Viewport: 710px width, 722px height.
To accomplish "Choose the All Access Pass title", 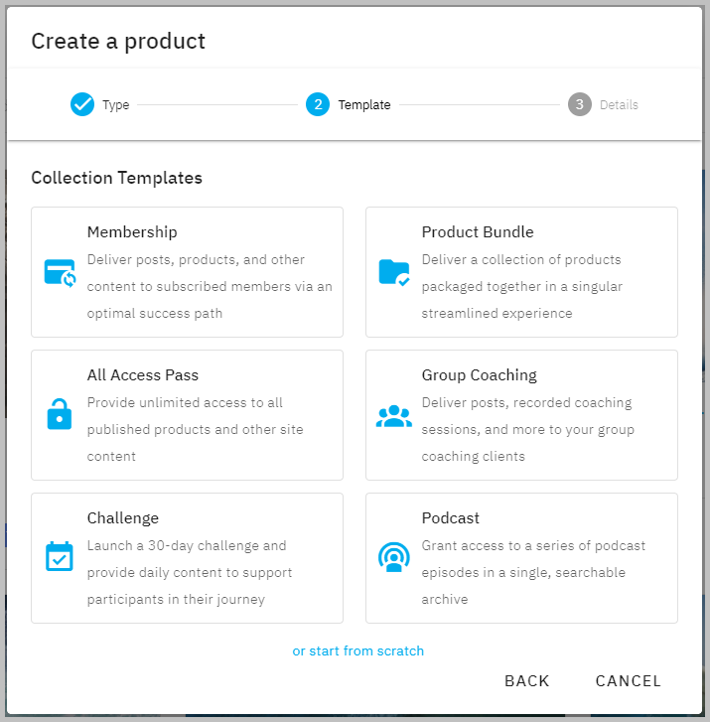I will pyautogui.click(x=143, y=374).
